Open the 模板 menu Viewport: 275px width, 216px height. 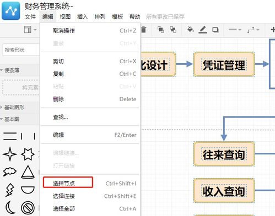pos(117,17)
